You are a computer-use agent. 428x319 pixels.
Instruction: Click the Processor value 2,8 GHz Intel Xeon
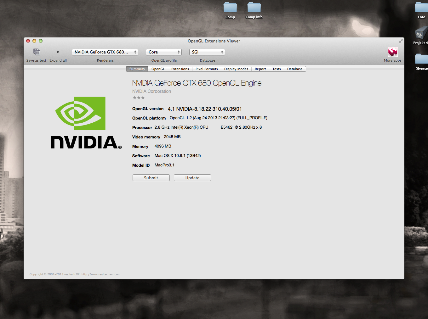[208, 127]
